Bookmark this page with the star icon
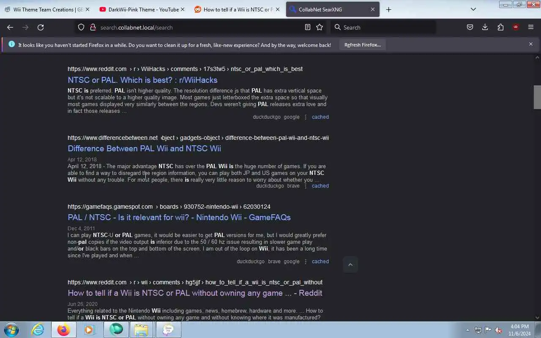This screenshot has width=541, height=338. (x=320, y=27)
